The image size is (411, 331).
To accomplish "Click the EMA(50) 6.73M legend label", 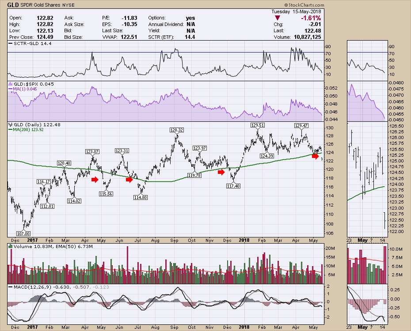I will pyautogui.click(x=74, y=246).
